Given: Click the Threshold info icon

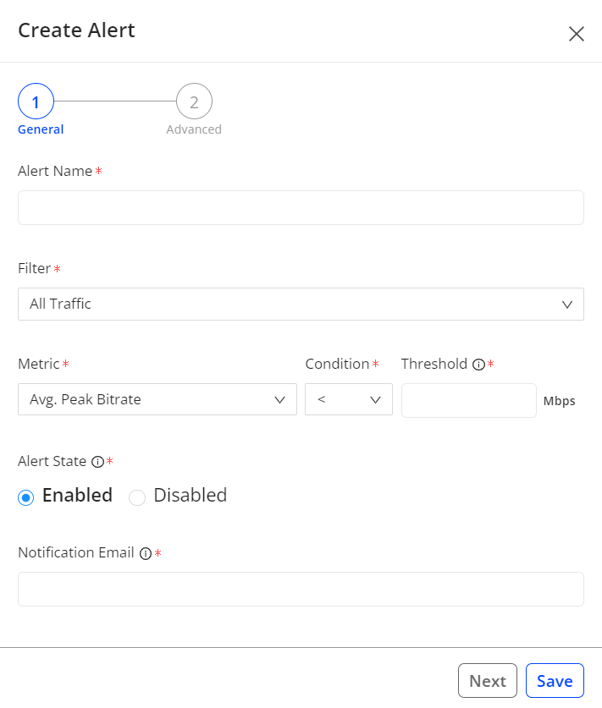Looking at the screenshot, I should 478,365.
